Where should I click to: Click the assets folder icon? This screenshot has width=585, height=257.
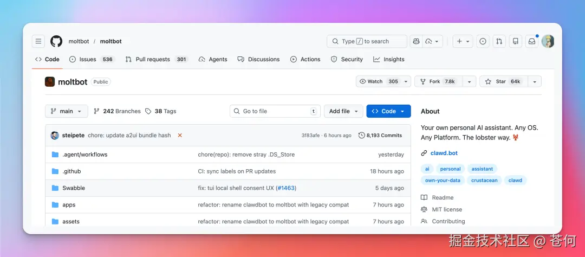pyautogui.click(x=55, y=222)
